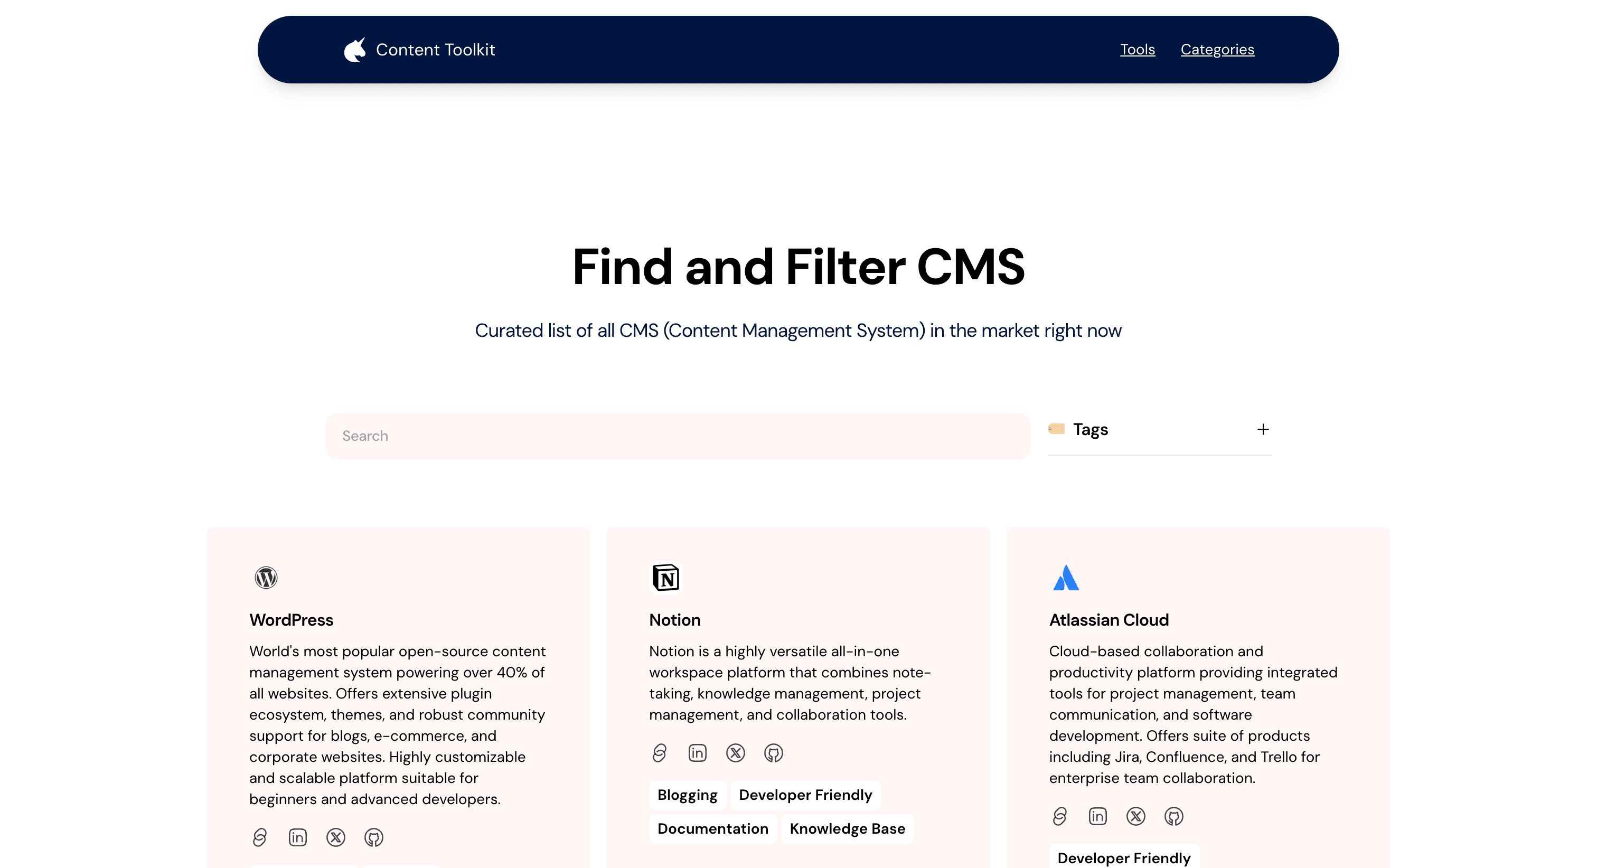Open the Tools navigation link
This screenshot has height=868, width=1597.
pos(1136,49)
